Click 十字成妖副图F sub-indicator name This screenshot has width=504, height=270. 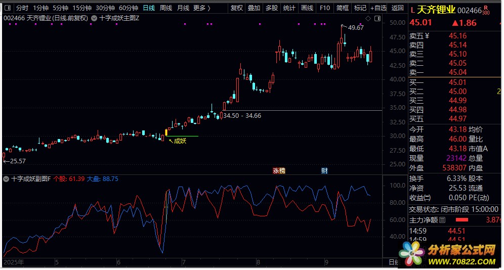(x=31, y=179)
